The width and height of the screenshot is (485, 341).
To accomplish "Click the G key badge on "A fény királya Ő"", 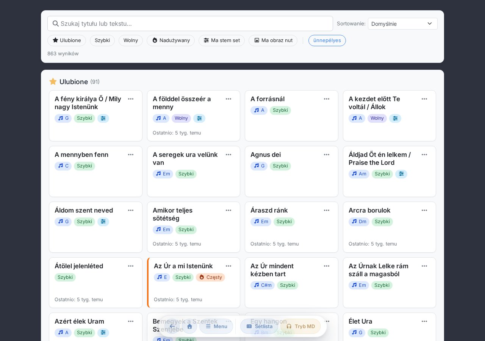I will click(x=63, y=118).
